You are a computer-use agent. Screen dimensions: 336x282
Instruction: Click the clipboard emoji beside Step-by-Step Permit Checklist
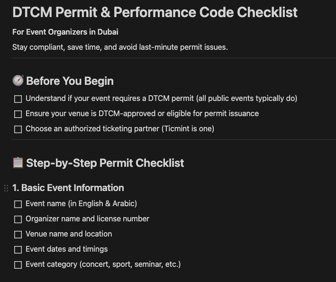[18, 163]
